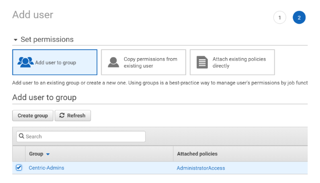Click the group-of-people icon on Add user to group
This screenshot has height=183, width=320.
tap(26, 62)
